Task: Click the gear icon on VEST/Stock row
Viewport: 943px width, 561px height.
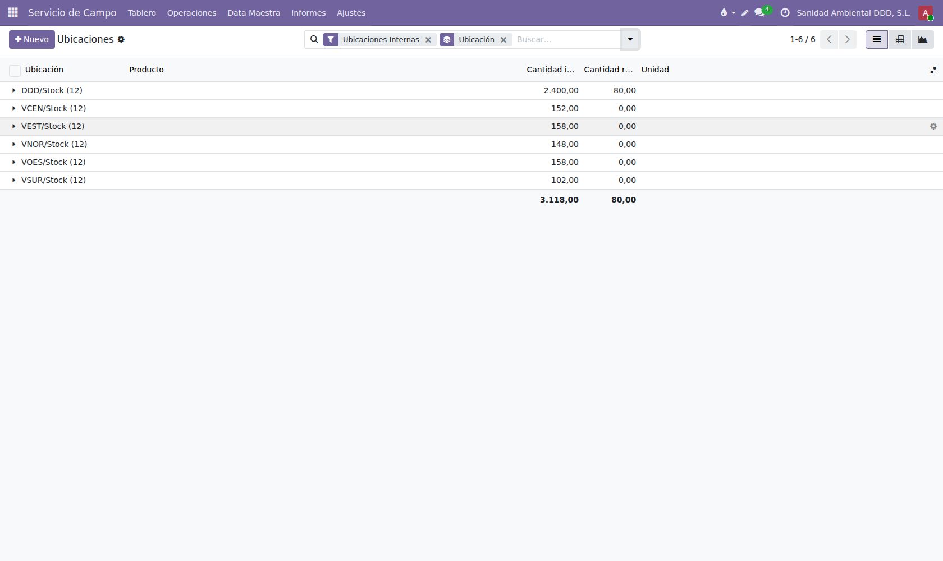Action: (x=933, y=126)
